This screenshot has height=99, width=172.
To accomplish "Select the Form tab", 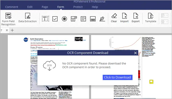I will (60, 7).
